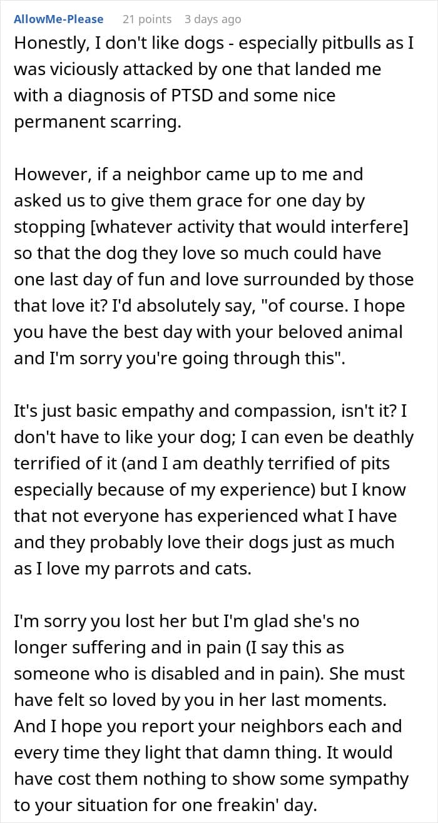Click the line beginning 'one last day of fun'

(213, 279)
